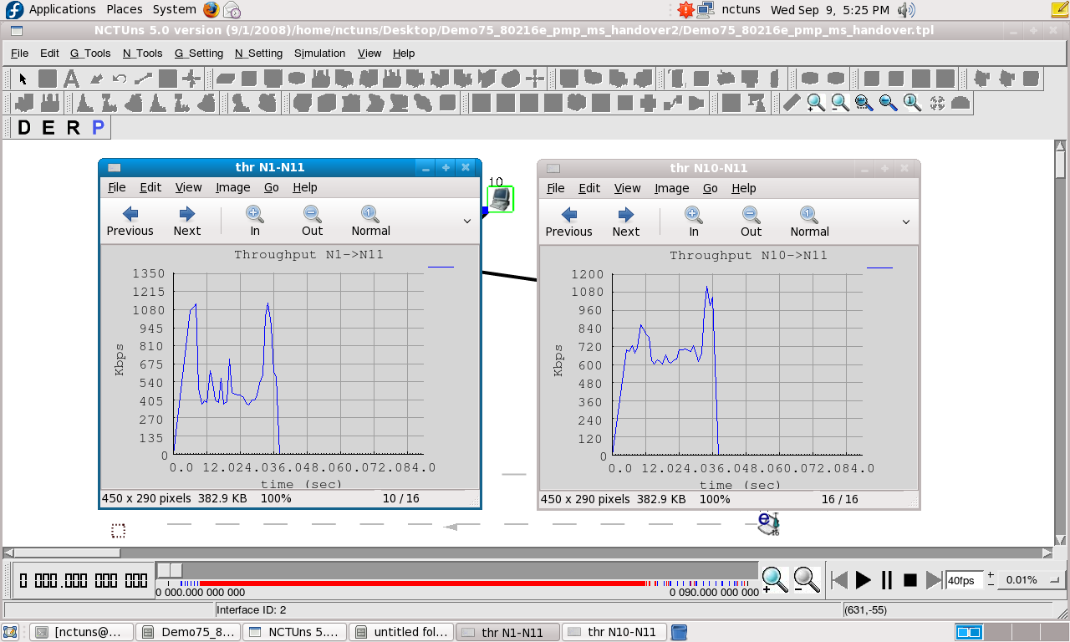Open the 0.01% playback speed dropdown

(1033, 579)
